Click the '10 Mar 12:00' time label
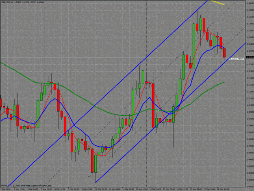254x191 pixels. 101,189
